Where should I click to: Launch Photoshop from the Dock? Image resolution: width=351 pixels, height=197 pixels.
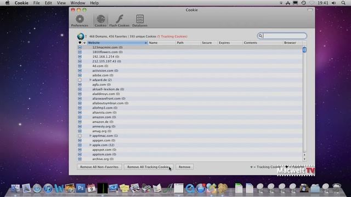(x=81, y=188)
